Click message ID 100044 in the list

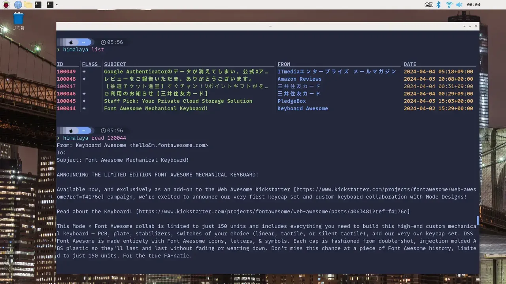pos(66,108)
